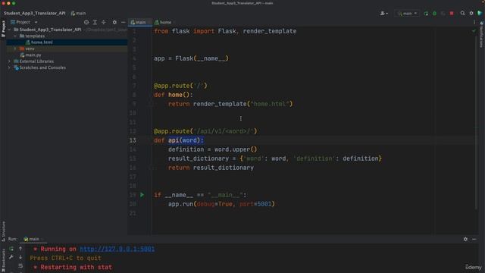Minimize the Run panel with hide icon

point(474,239)
